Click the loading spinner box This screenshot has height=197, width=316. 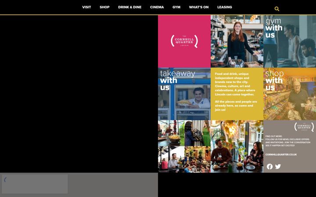pyautogui.click(x=35, y=184)
